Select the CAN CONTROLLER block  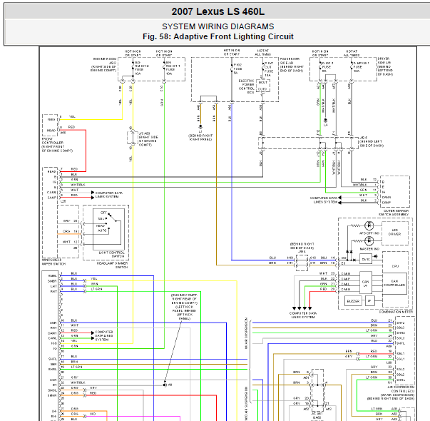tap(394, 283)
